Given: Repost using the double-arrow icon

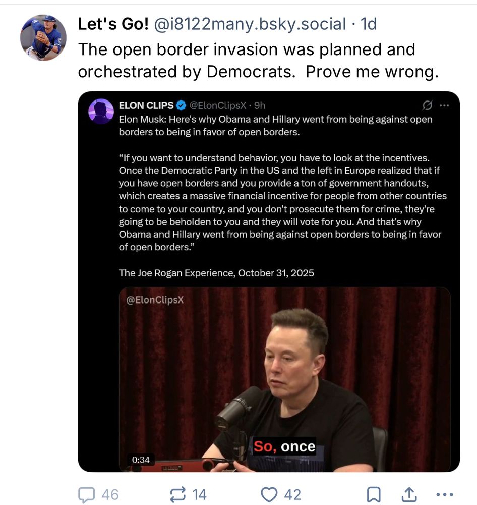Looking at the screenshot, I should (x=177, y=494).
